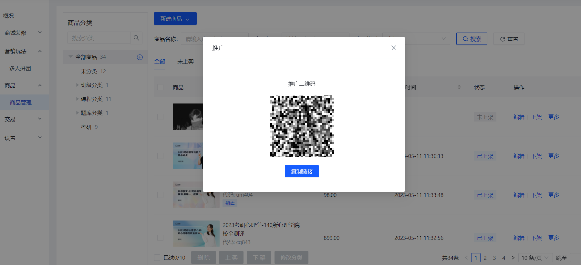This screenshot has height=265, width=581.
Task: Click the 899.00 price cell
Action: click(331, 238)
